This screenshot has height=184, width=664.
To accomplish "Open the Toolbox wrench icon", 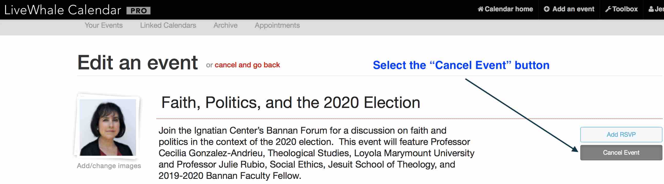I will click(x=608, y=9).
